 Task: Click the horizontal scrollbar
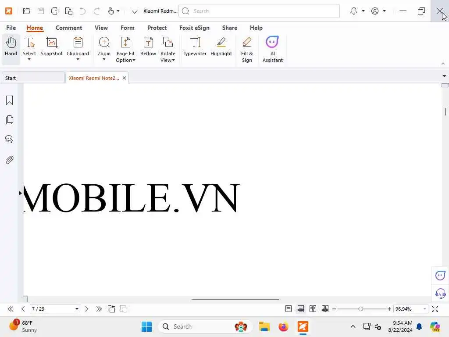coord(235,299)
